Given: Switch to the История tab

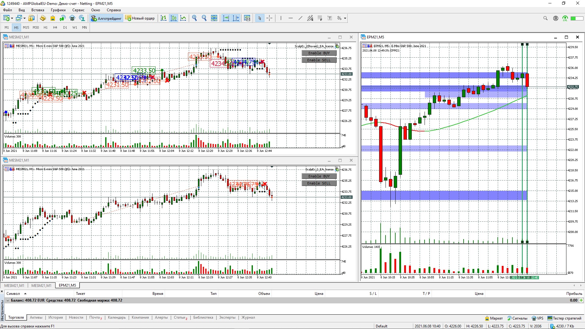Looking at the screenshot, I should [56, 317].
